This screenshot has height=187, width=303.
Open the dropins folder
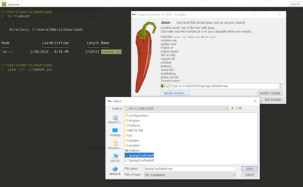point(133,120)
